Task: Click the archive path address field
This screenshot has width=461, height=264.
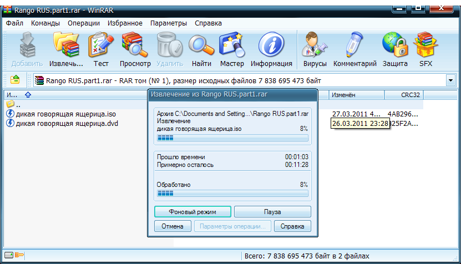Action: (240, 80)
